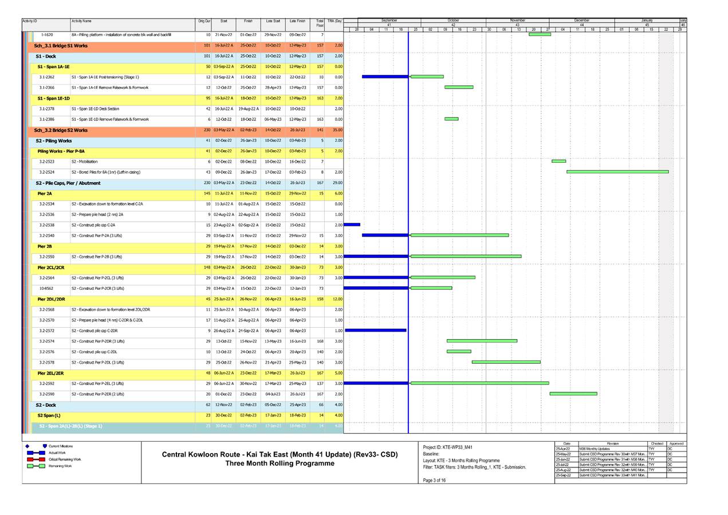
Task: Click the October timescale header
Action: point(454,19)
